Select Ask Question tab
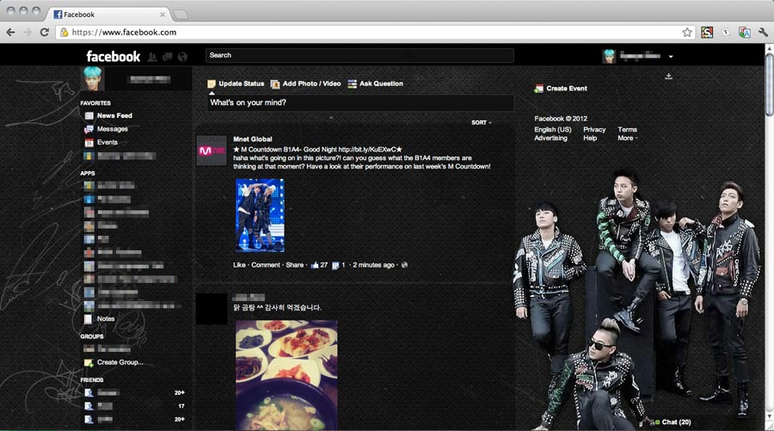This screenshot has height=431, width=774. tap(376, 84)
